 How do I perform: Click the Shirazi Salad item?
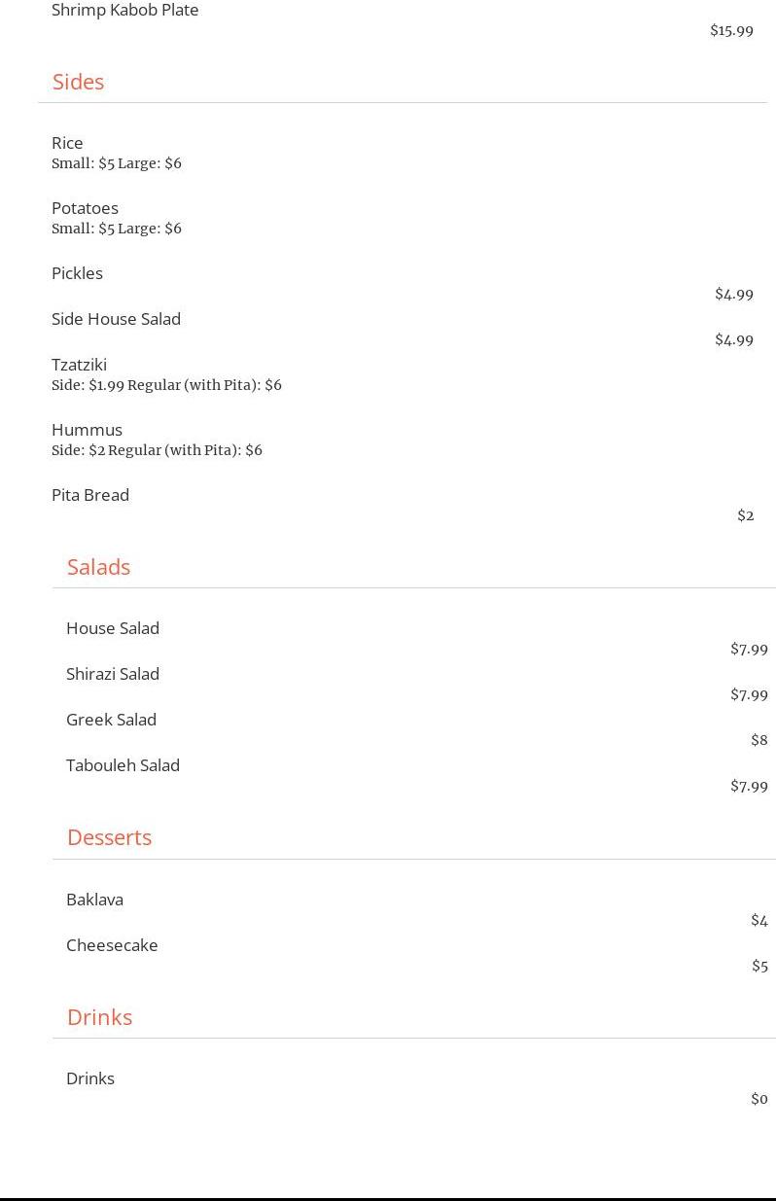coord(113,674)
